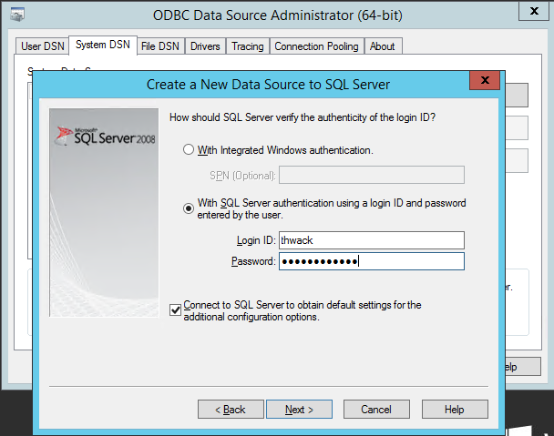Select Integrated Windows authentication radio button
The width and height of the screenshot is (554, 436).
[189, 149]
